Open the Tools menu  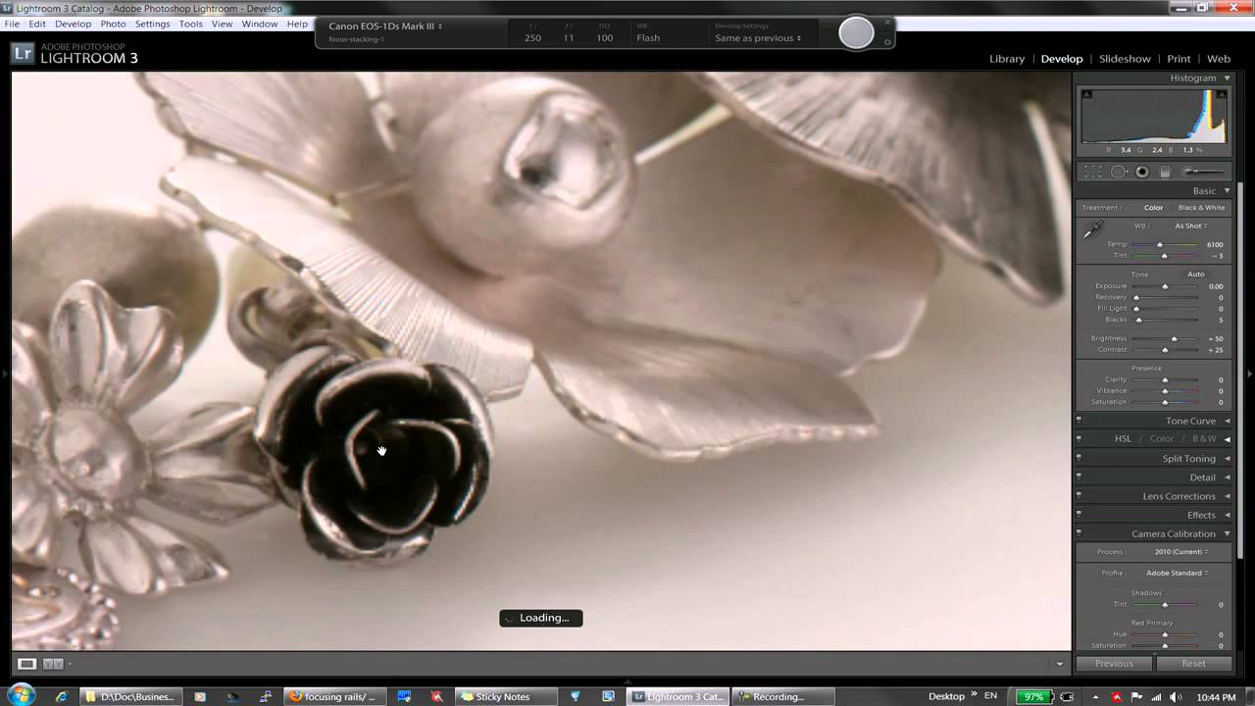pos(191,24)
